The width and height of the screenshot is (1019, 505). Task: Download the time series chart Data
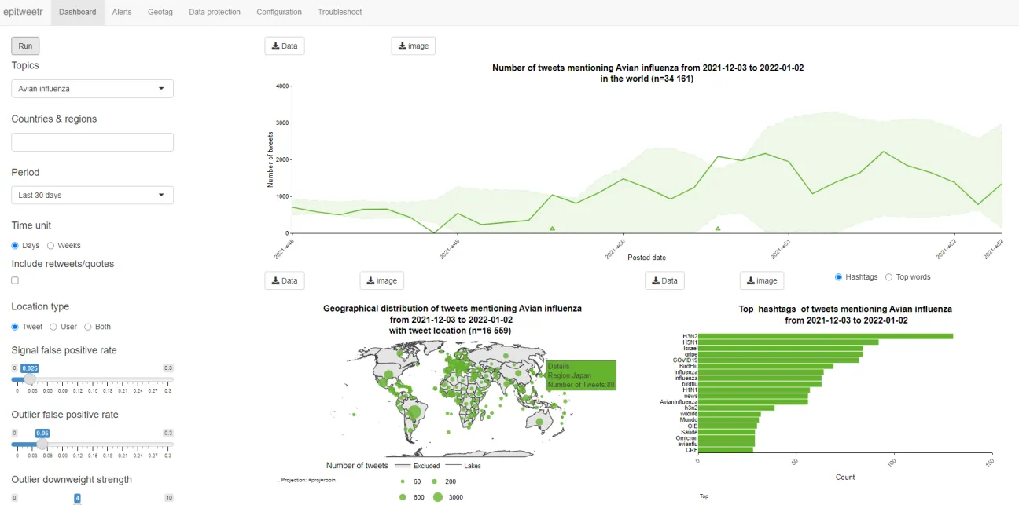pyautogui.click(x=284, y=46)
